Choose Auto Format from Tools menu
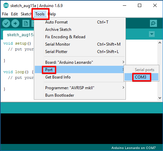 click(80, 22)
